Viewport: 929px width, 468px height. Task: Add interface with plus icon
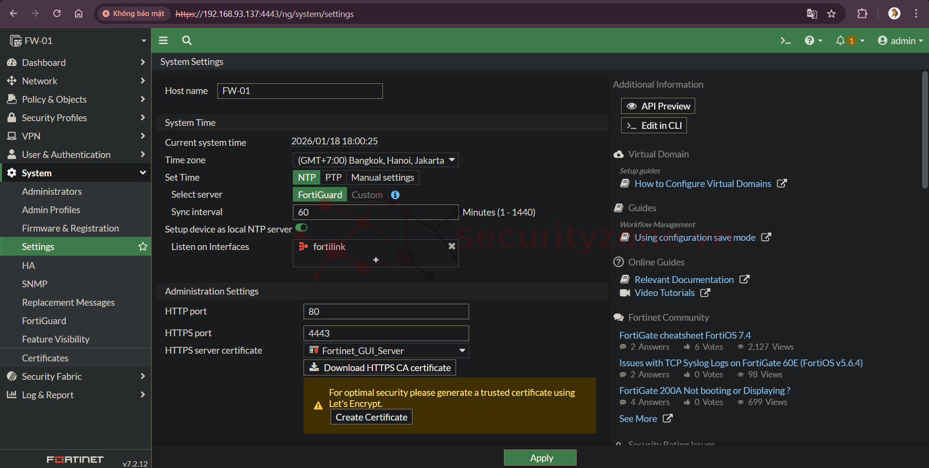click(x=376, y=260)
